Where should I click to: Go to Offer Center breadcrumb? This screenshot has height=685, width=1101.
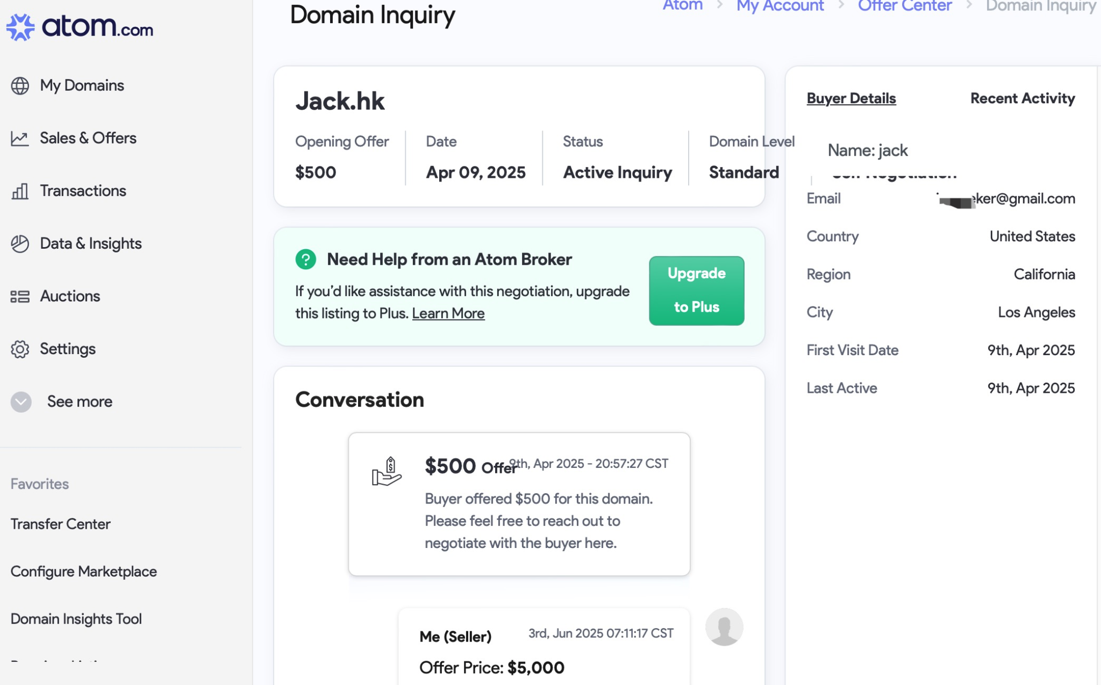point(904,6)
